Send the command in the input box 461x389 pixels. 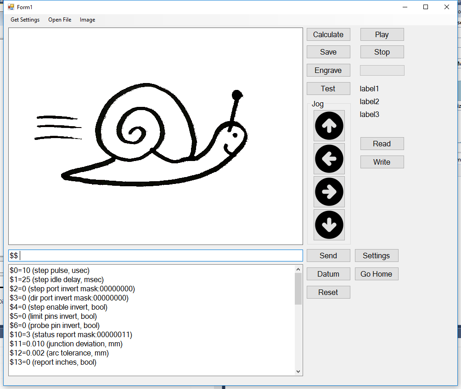pos(328,256)
